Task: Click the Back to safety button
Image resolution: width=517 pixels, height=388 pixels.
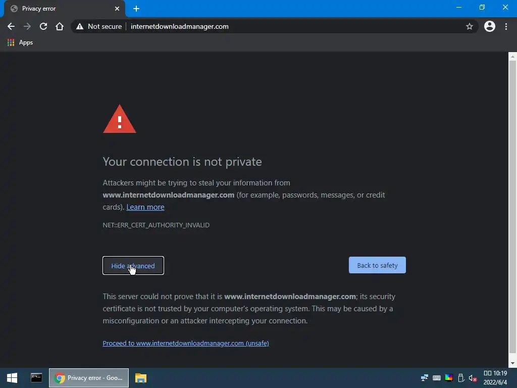Action: (377, 265)
